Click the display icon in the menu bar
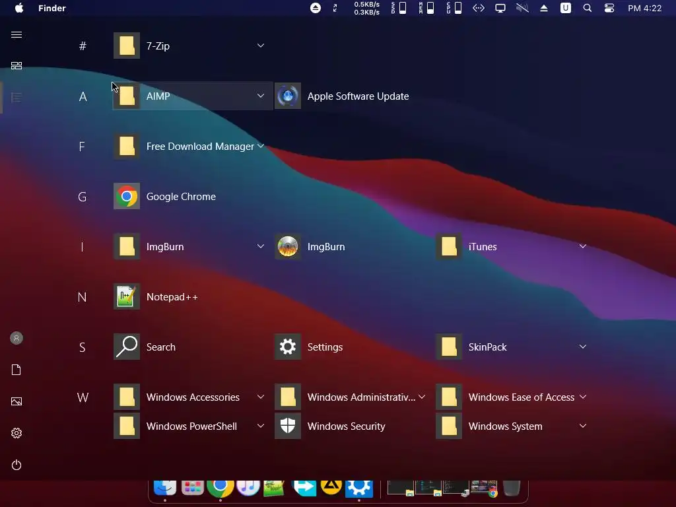 click(500, 8)
